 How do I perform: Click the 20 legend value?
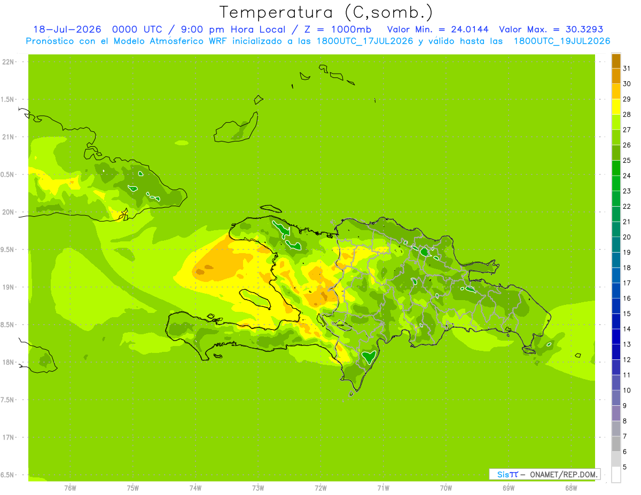[x=627, y=237]
